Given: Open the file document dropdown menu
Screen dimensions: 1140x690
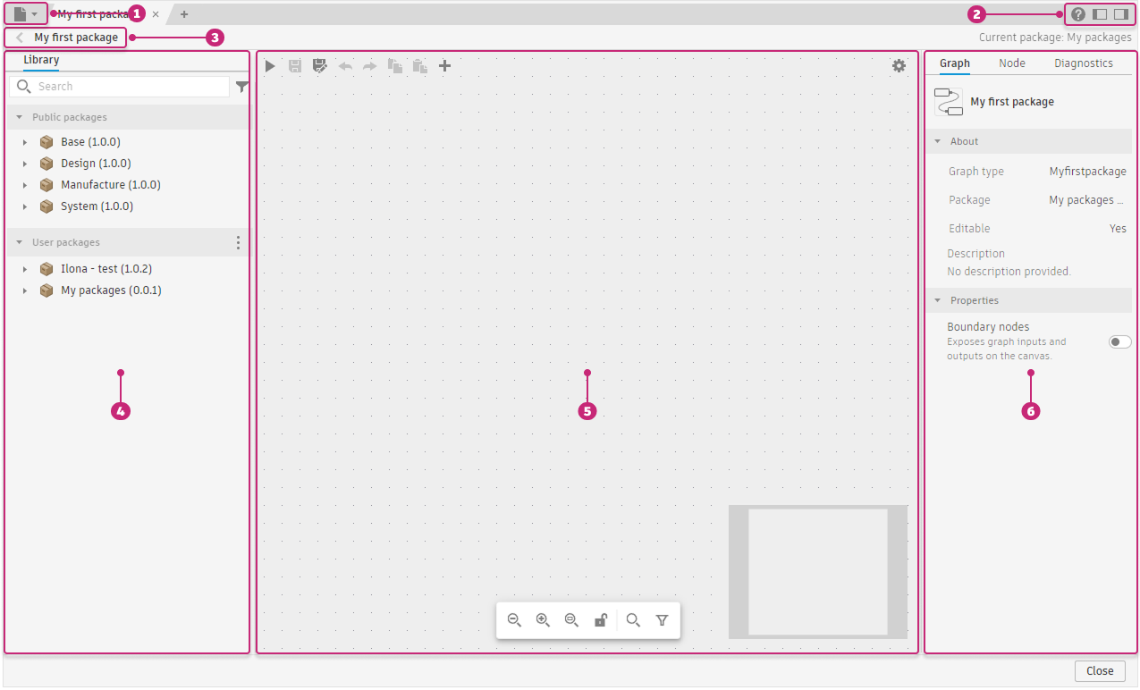Looking at the screenshot, I should tap(25, 14).
